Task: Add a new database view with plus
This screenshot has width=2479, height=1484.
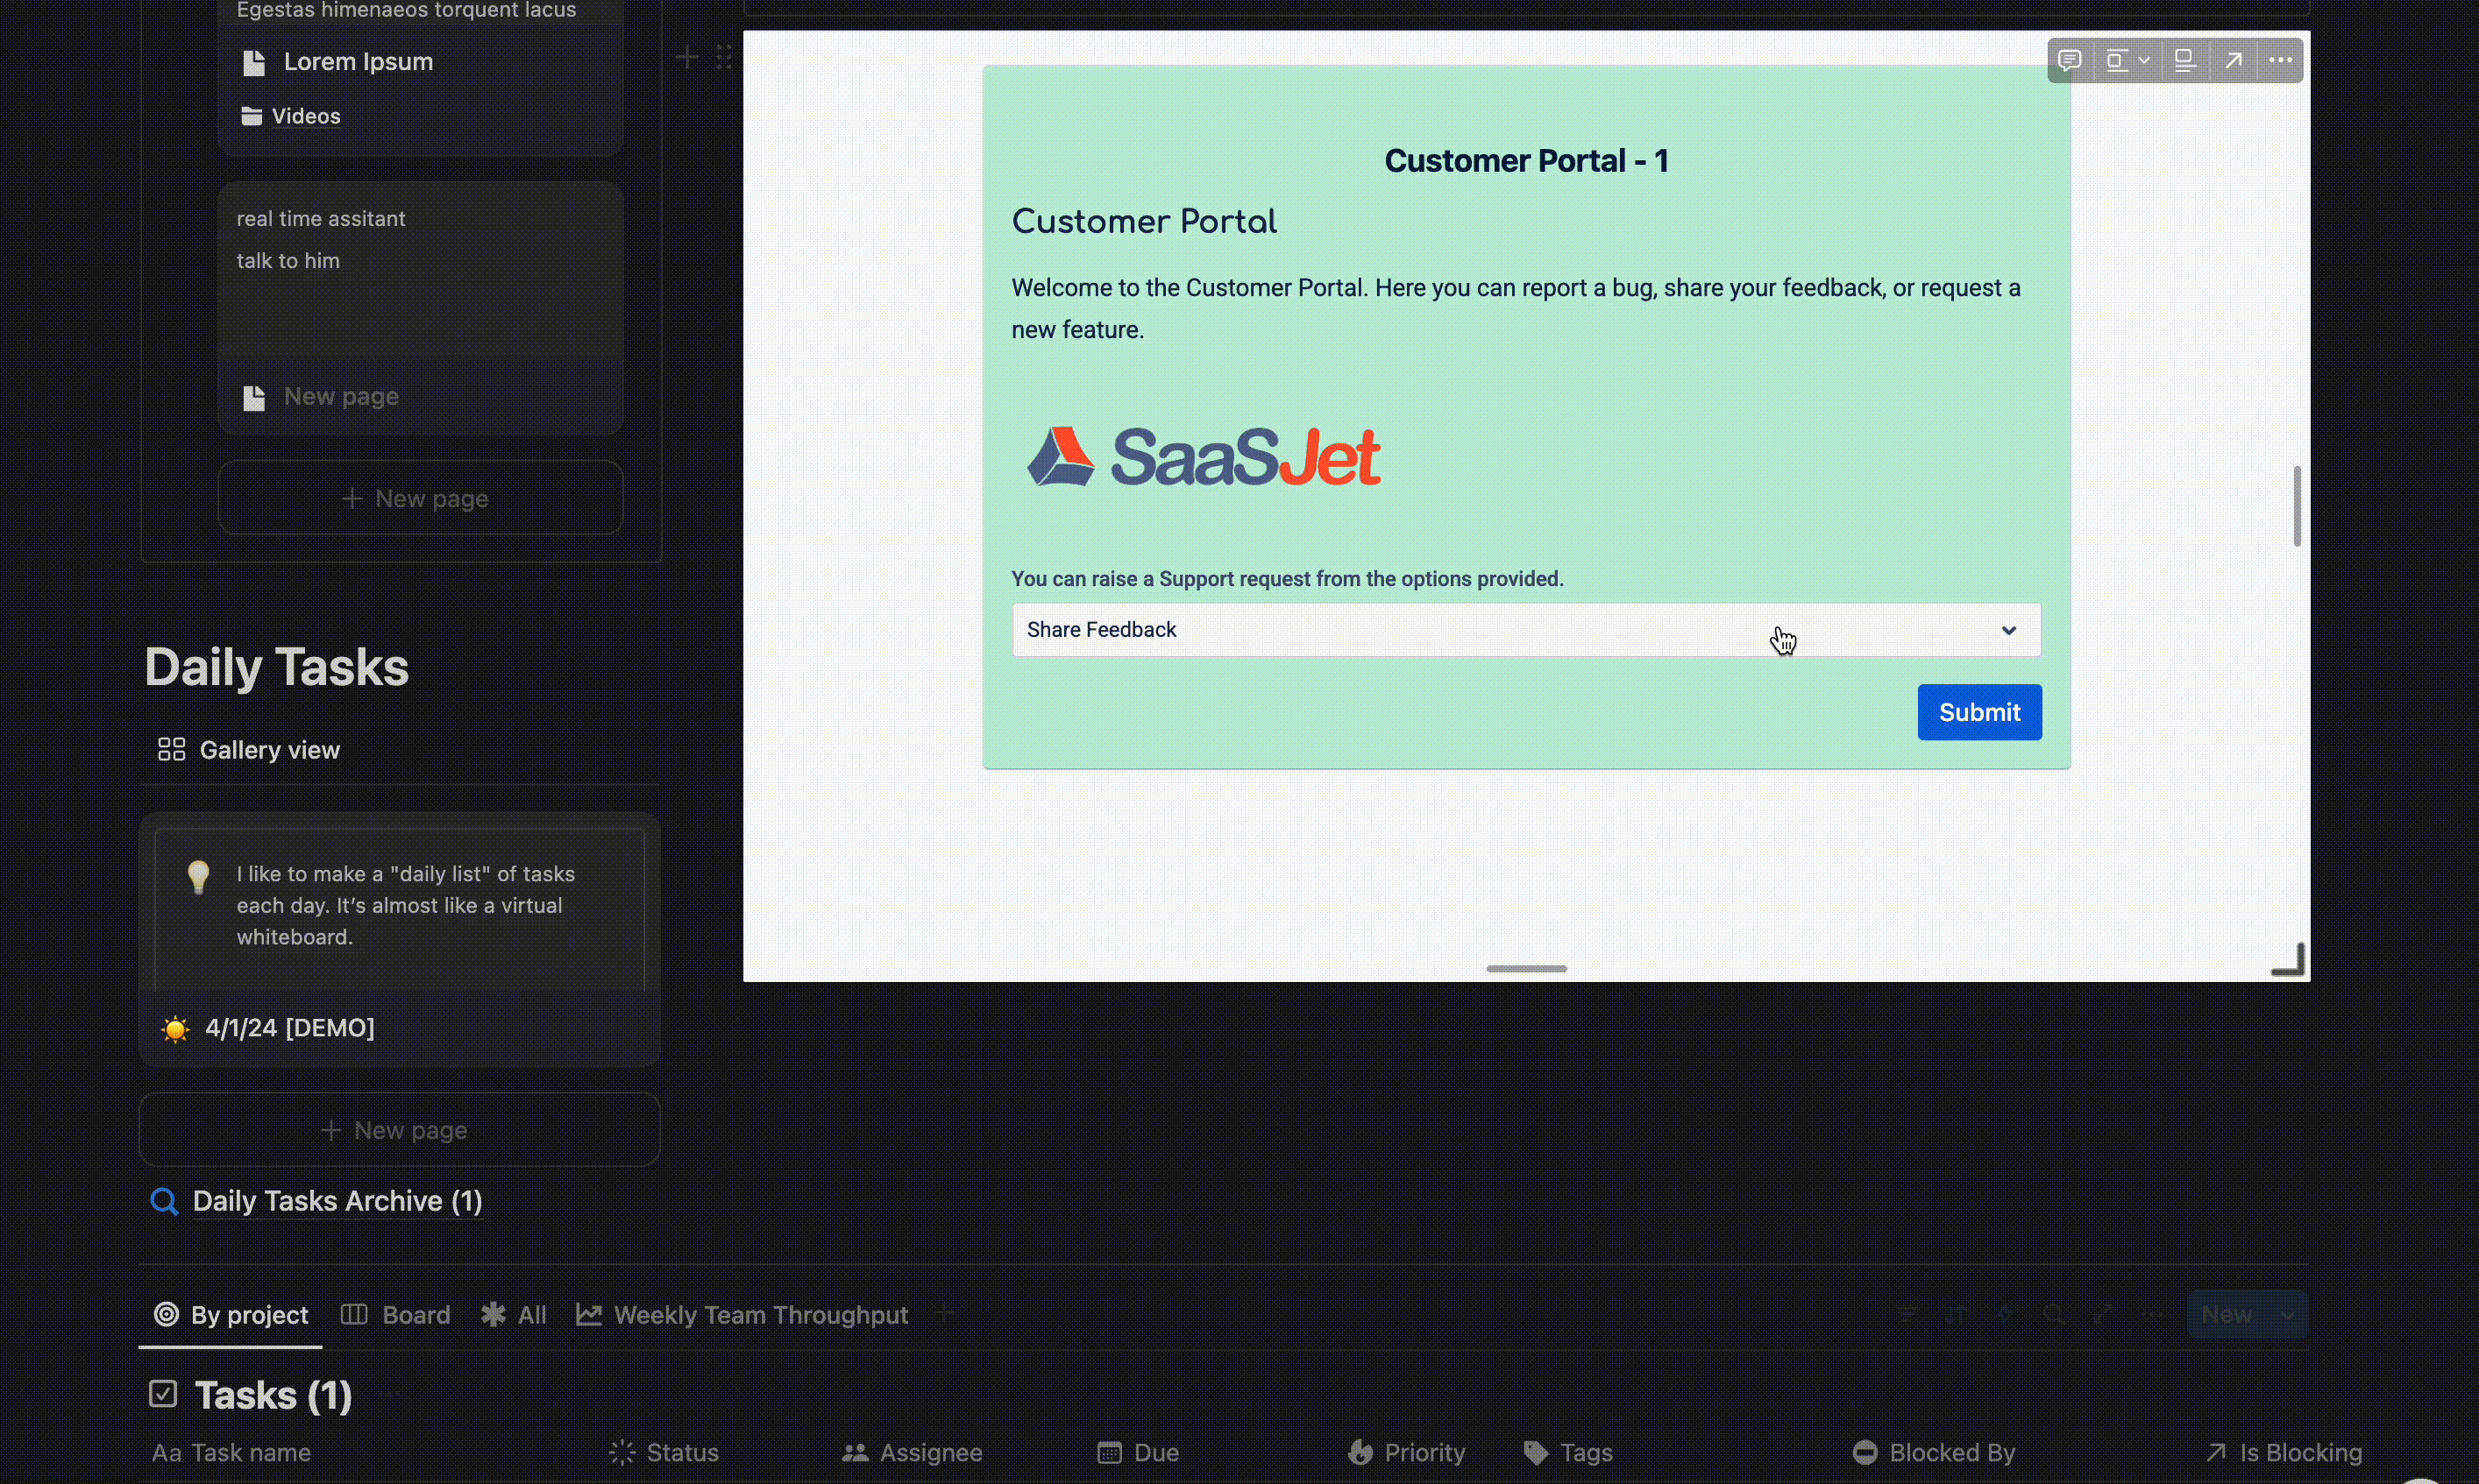Action: point(944,1314)
